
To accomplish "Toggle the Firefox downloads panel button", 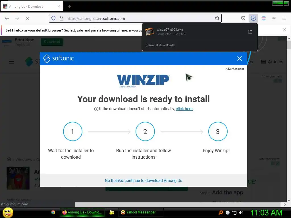I will coord(253,18).
